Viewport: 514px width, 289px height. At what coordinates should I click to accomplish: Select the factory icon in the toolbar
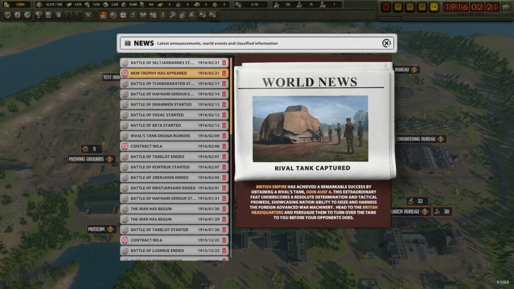point(103,15)
